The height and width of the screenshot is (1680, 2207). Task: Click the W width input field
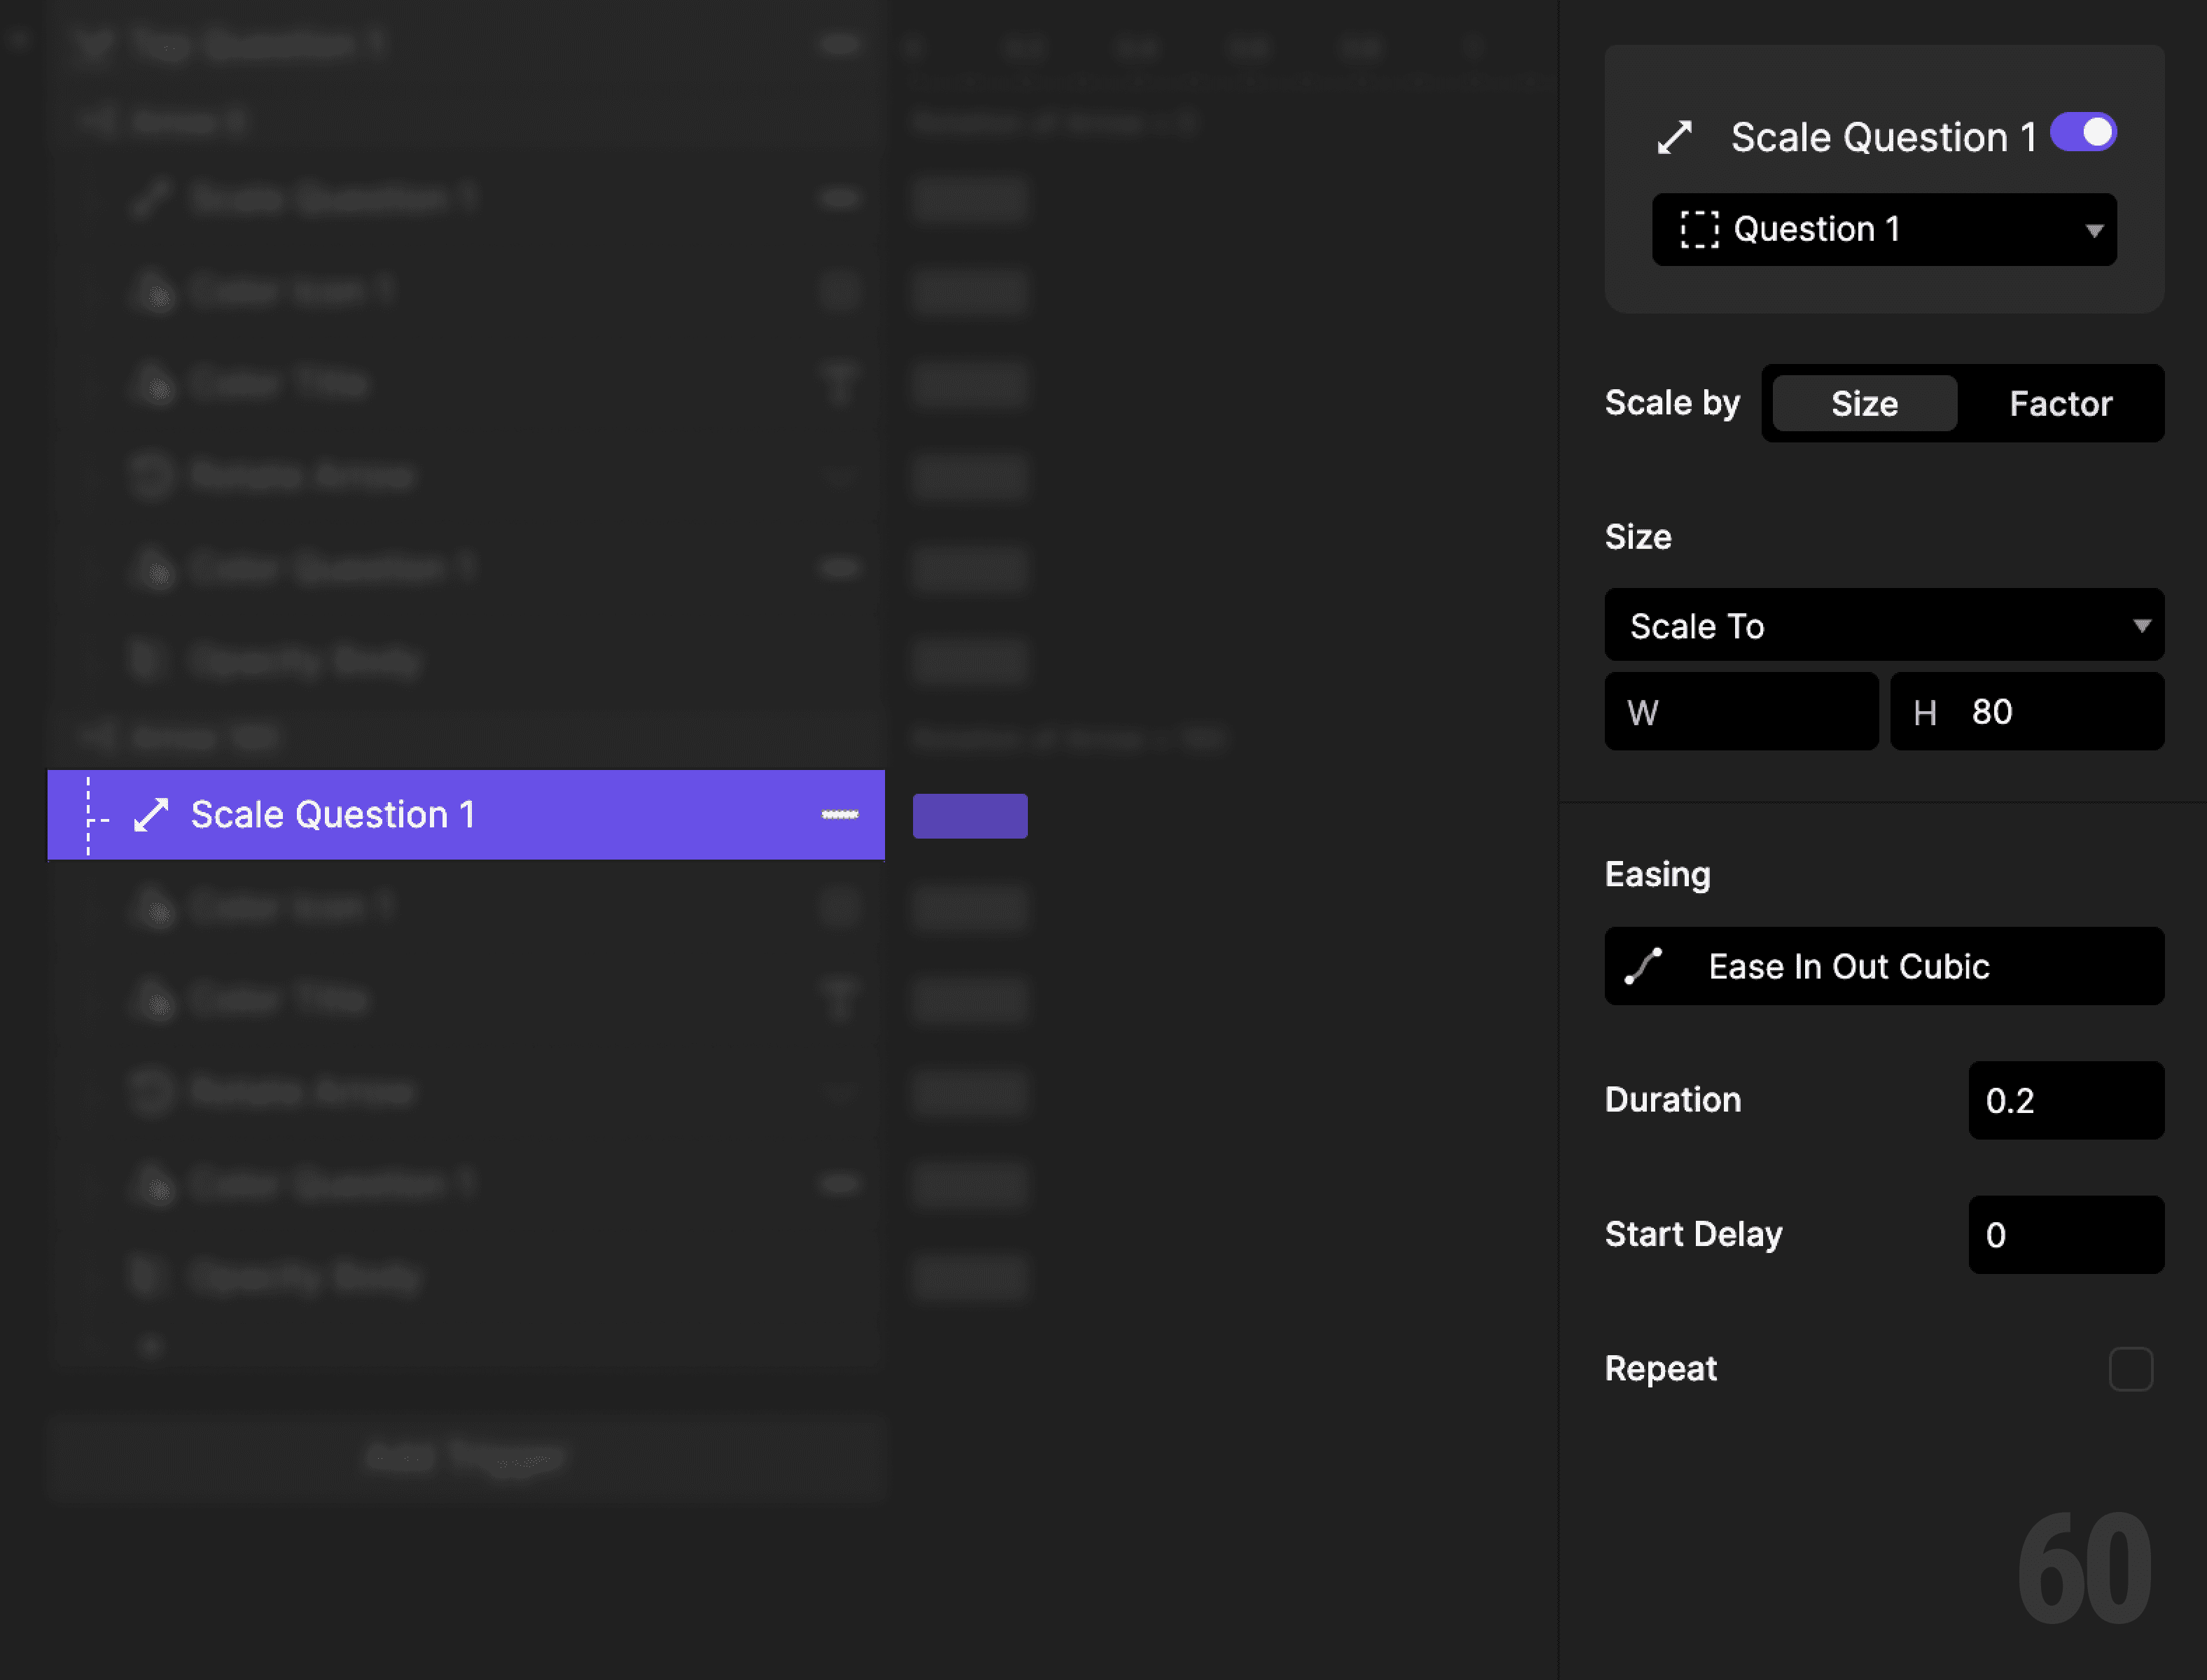click(x=1760, y=712)
